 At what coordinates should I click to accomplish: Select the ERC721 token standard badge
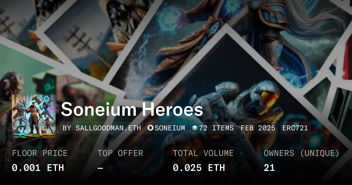coord(295,128)
